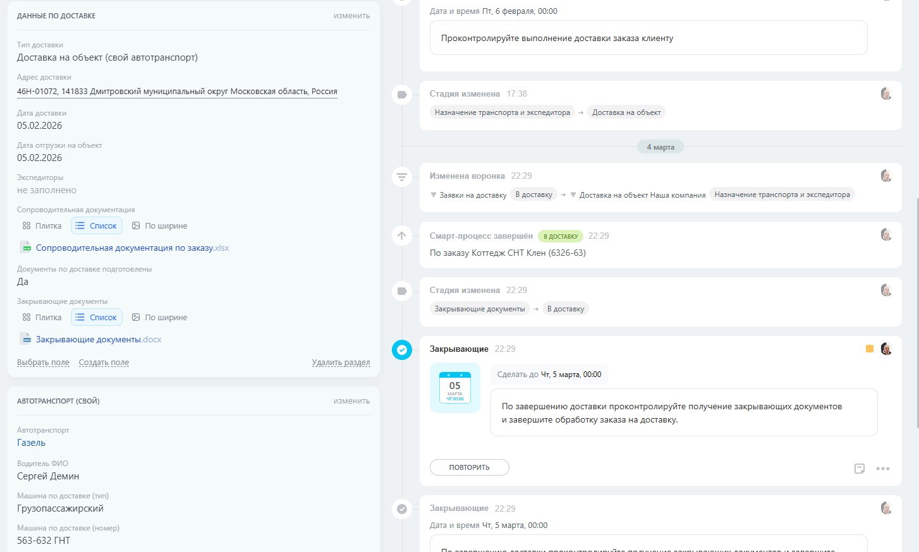Pick the orange color square on the Закрывающие task
This screenshot has width=919, height=552.
coord(870,349)
